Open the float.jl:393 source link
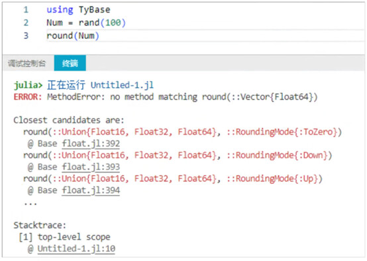 (x=91, y=167)
